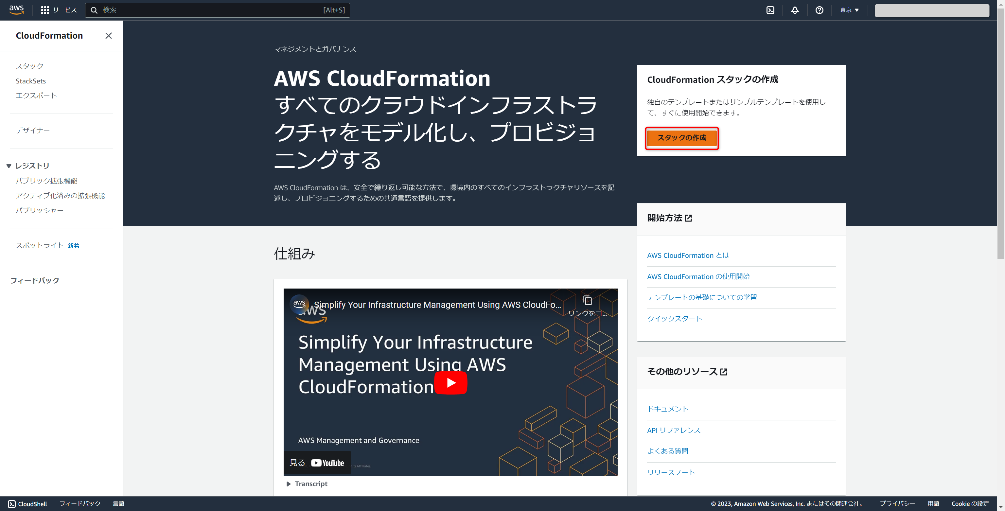Play the YouTube video
The height and width of the screenshot is (511, 1005).
click(x=450, y=383)
